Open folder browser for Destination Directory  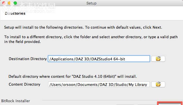point(158,59)
